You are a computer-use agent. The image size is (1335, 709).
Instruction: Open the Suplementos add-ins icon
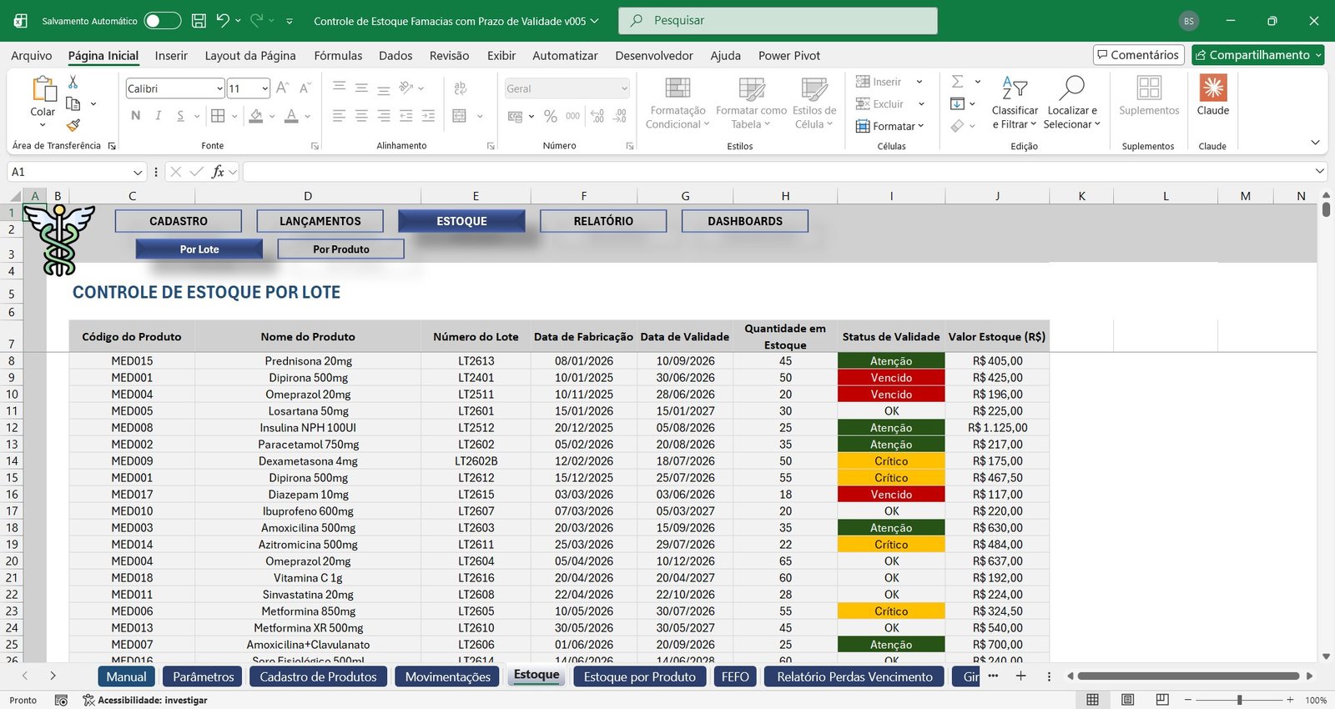click(1149, 88)
